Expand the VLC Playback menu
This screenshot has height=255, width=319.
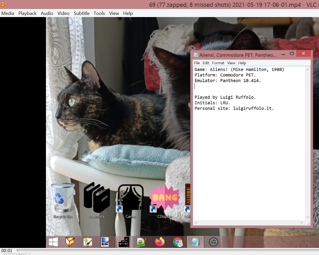(x=27, y=13)
